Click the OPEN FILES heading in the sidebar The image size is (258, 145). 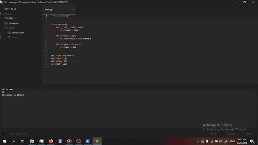coord(10,9)
